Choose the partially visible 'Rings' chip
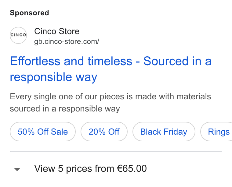The height and width of the screenshot is (187, 232). click(216, 132)
